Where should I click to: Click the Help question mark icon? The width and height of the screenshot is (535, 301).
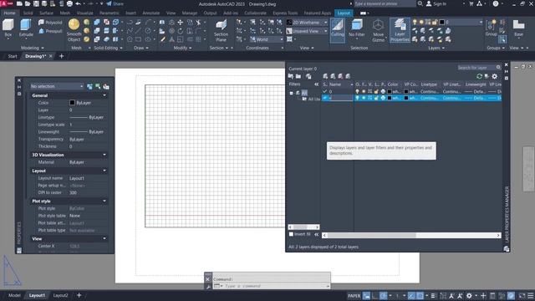(496, 3)
